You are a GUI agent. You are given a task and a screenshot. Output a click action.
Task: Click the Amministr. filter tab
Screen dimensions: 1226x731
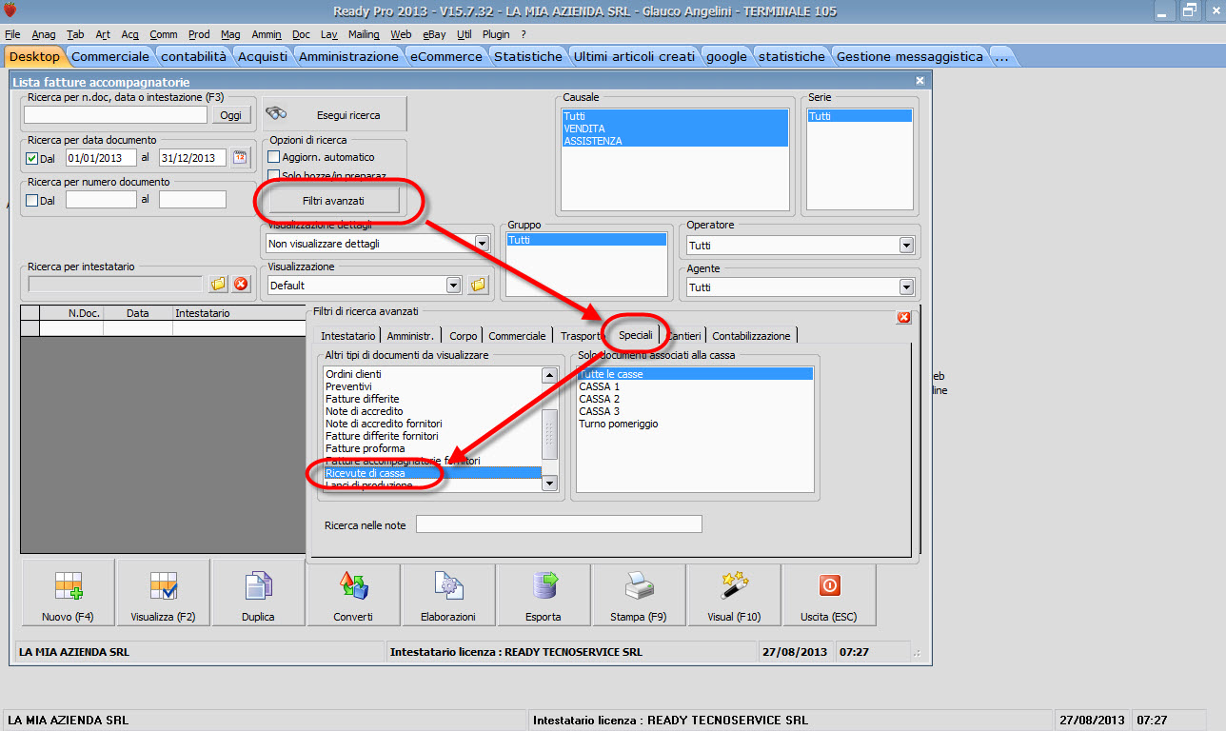411,335
